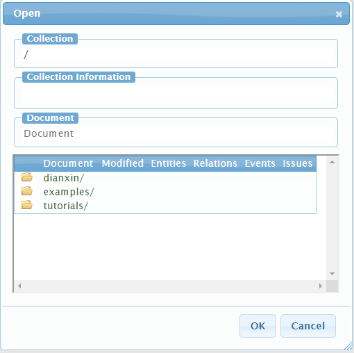Viewport: 354px width, 353px height.
Task: Close the Open dialog with X
Action: click(339, 14)
